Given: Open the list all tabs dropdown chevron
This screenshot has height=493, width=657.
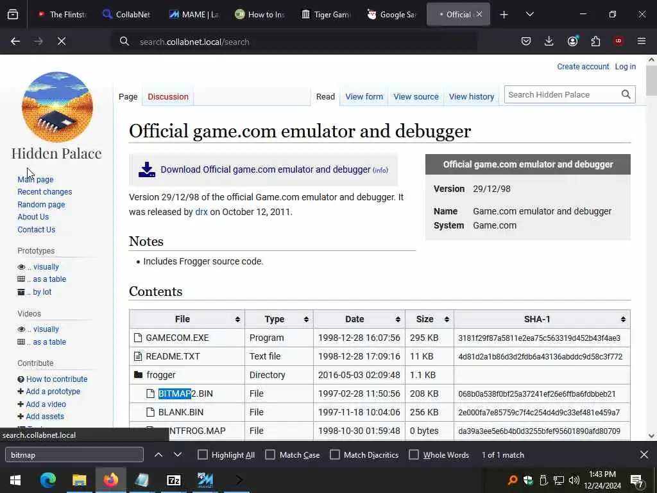Looking at the screenshot, I should coord(529,15).
